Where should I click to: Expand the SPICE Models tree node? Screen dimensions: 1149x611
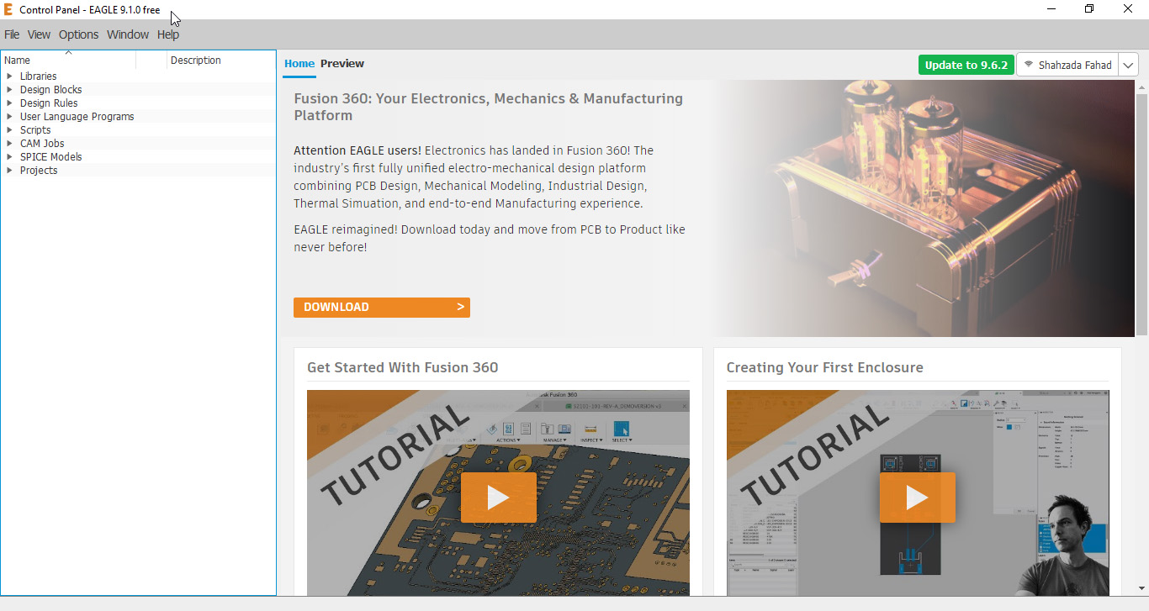pos(9,157)
